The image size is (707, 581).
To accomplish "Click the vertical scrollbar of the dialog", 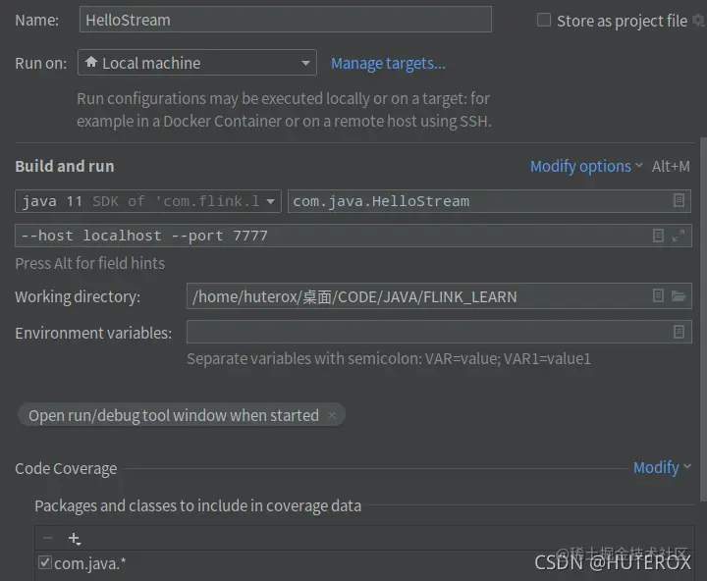I will tap(703, 319).
